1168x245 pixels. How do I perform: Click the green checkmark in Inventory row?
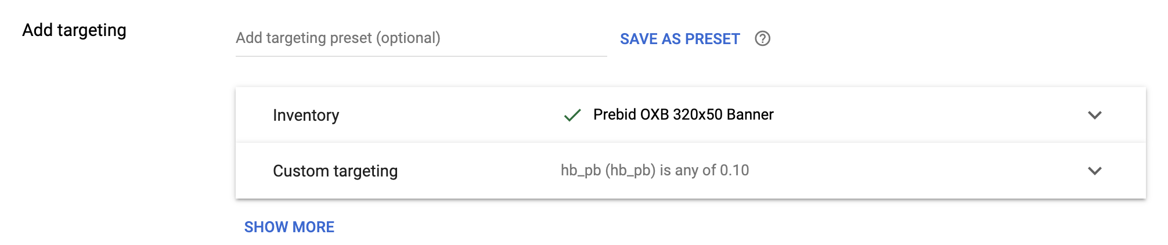(x=572, y=115)
